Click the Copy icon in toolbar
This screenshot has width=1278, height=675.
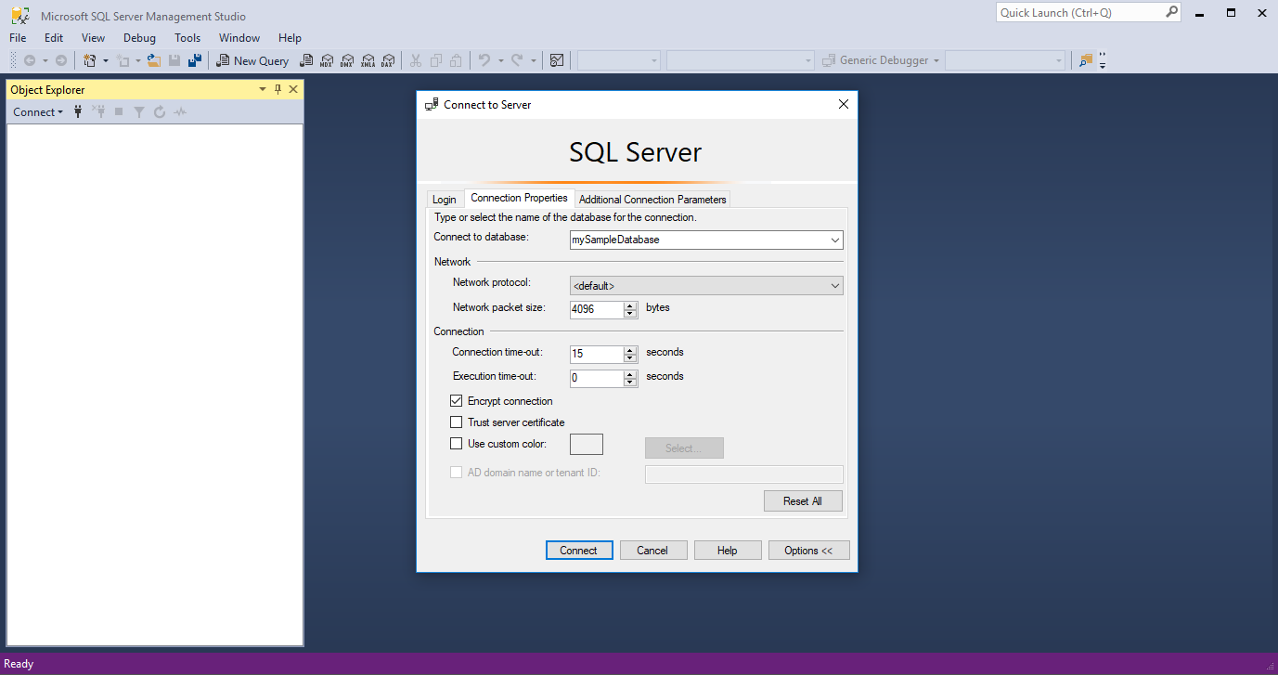click(436, 60)
